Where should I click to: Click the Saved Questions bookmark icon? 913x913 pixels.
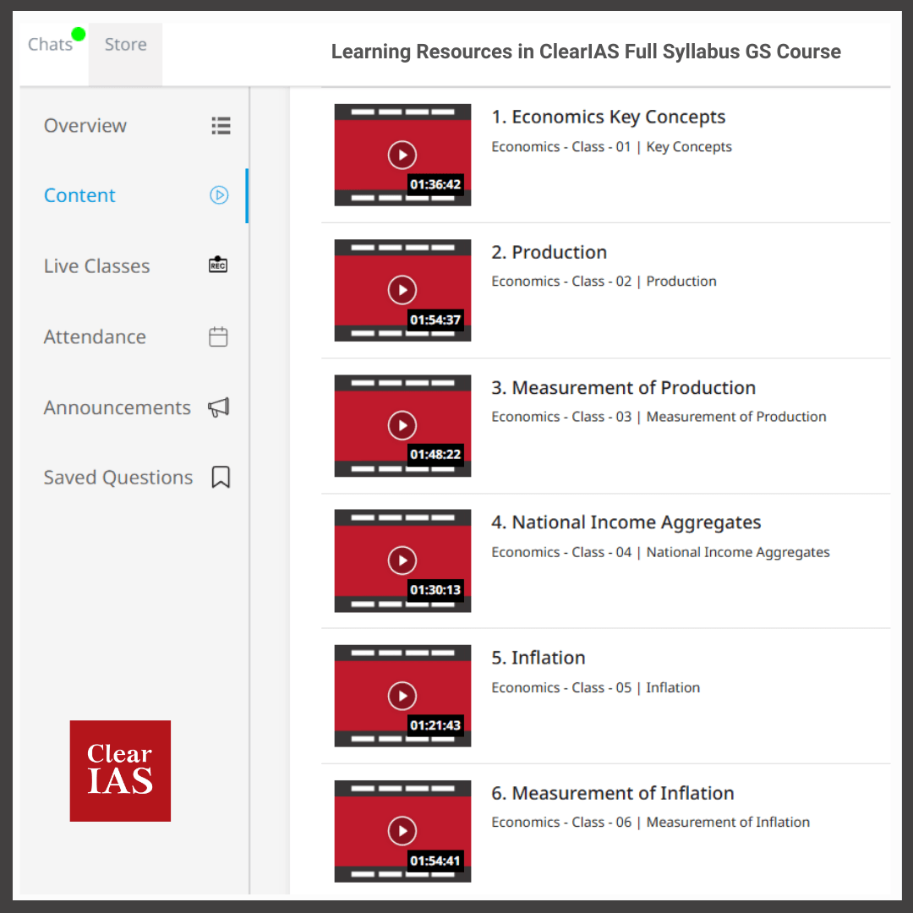tap(221, 477)
